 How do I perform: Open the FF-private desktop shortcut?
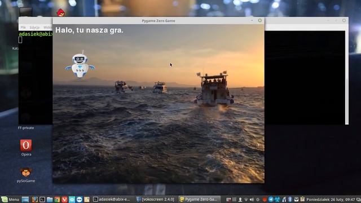[x=26, y=128]
